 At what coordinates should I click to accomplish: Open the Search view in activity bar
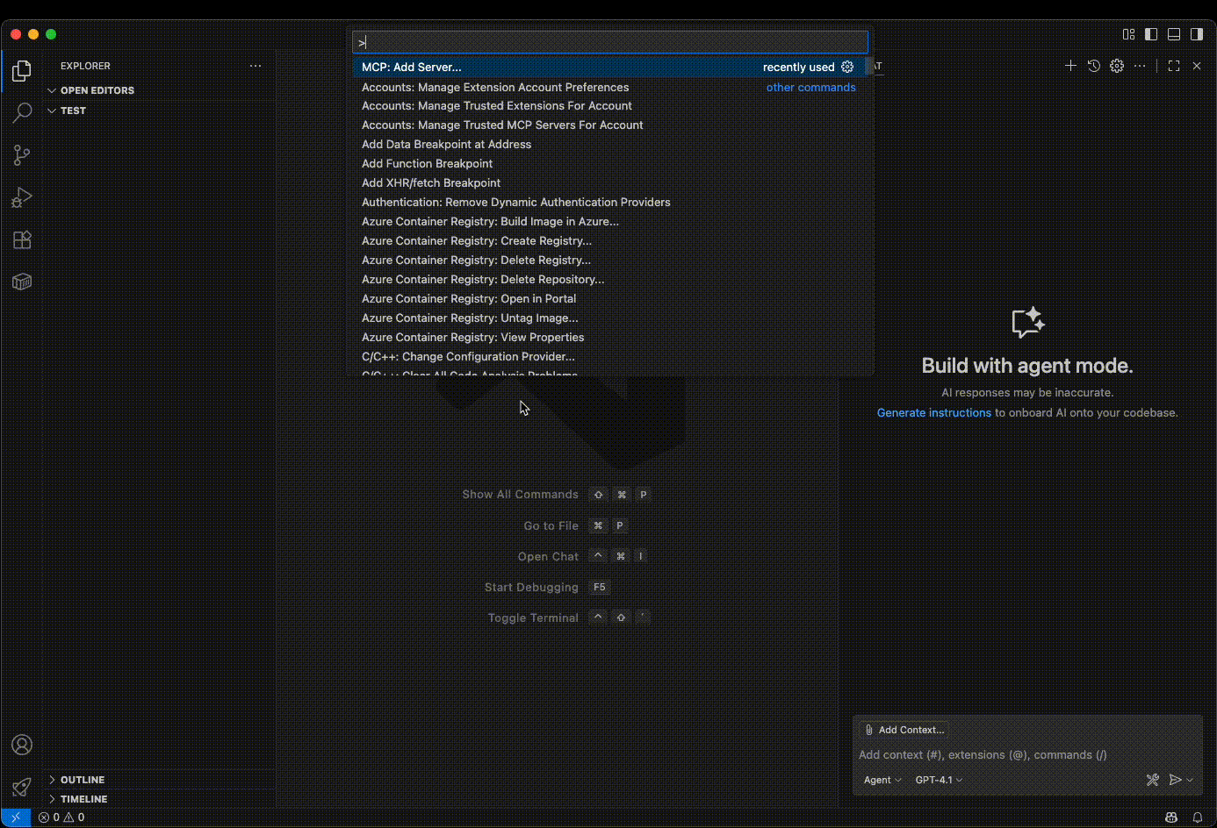[x=22, y=112]
